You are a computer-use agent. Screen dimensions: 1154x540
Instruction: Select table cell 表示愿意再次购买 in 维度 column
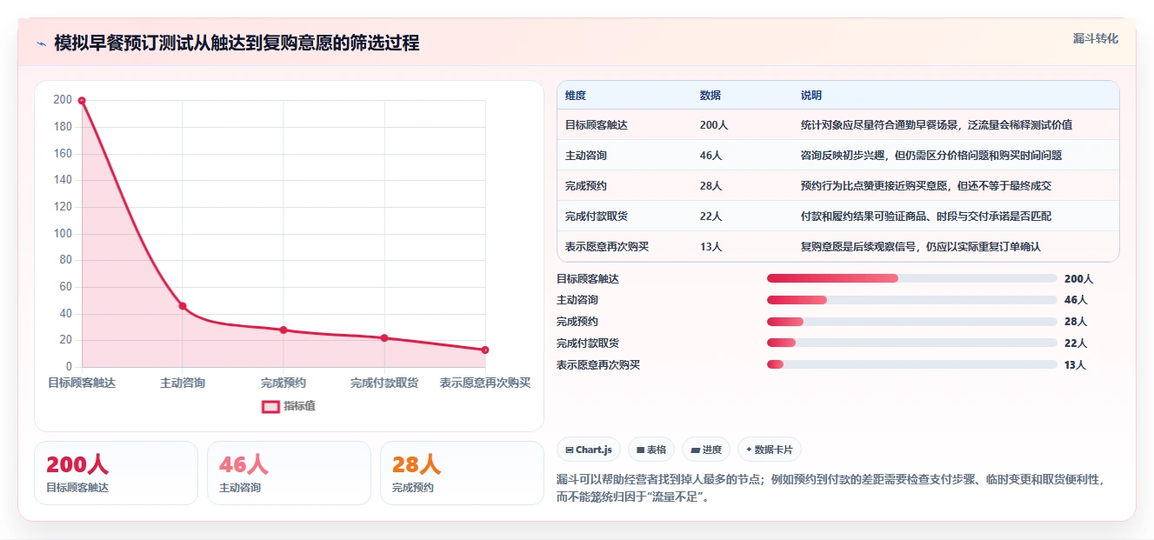click(x=607, y=247)
